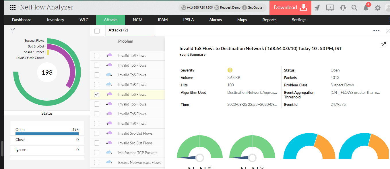390x169 pixels.
Task: Go to the NCM tab
Action: (137, 20)
